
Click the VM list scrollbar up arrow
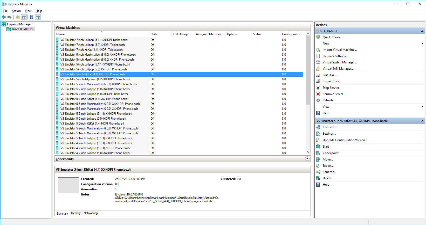point(308,34)
